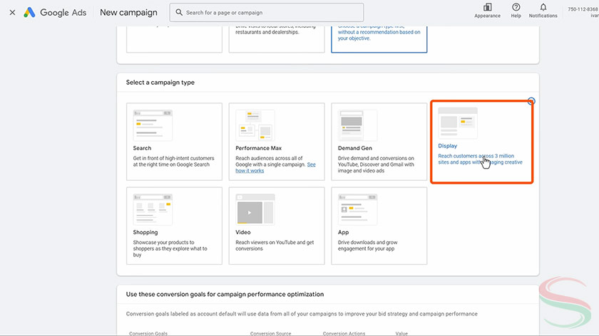Open the 'See how it works' link

coord(250,171)
